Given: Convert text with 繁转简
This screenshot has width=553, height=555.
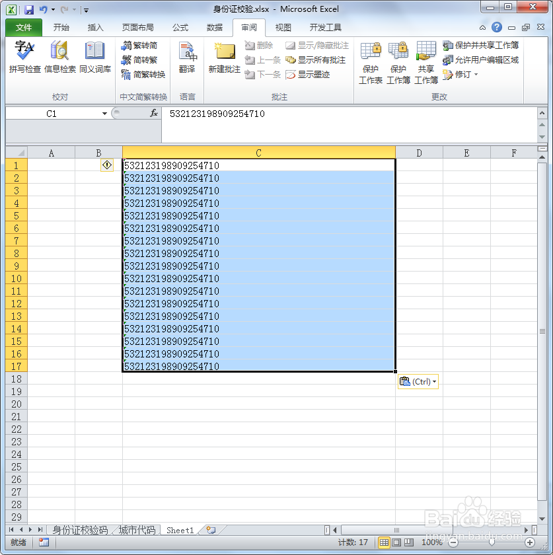Looking at the screenshot, I should 139,46.
